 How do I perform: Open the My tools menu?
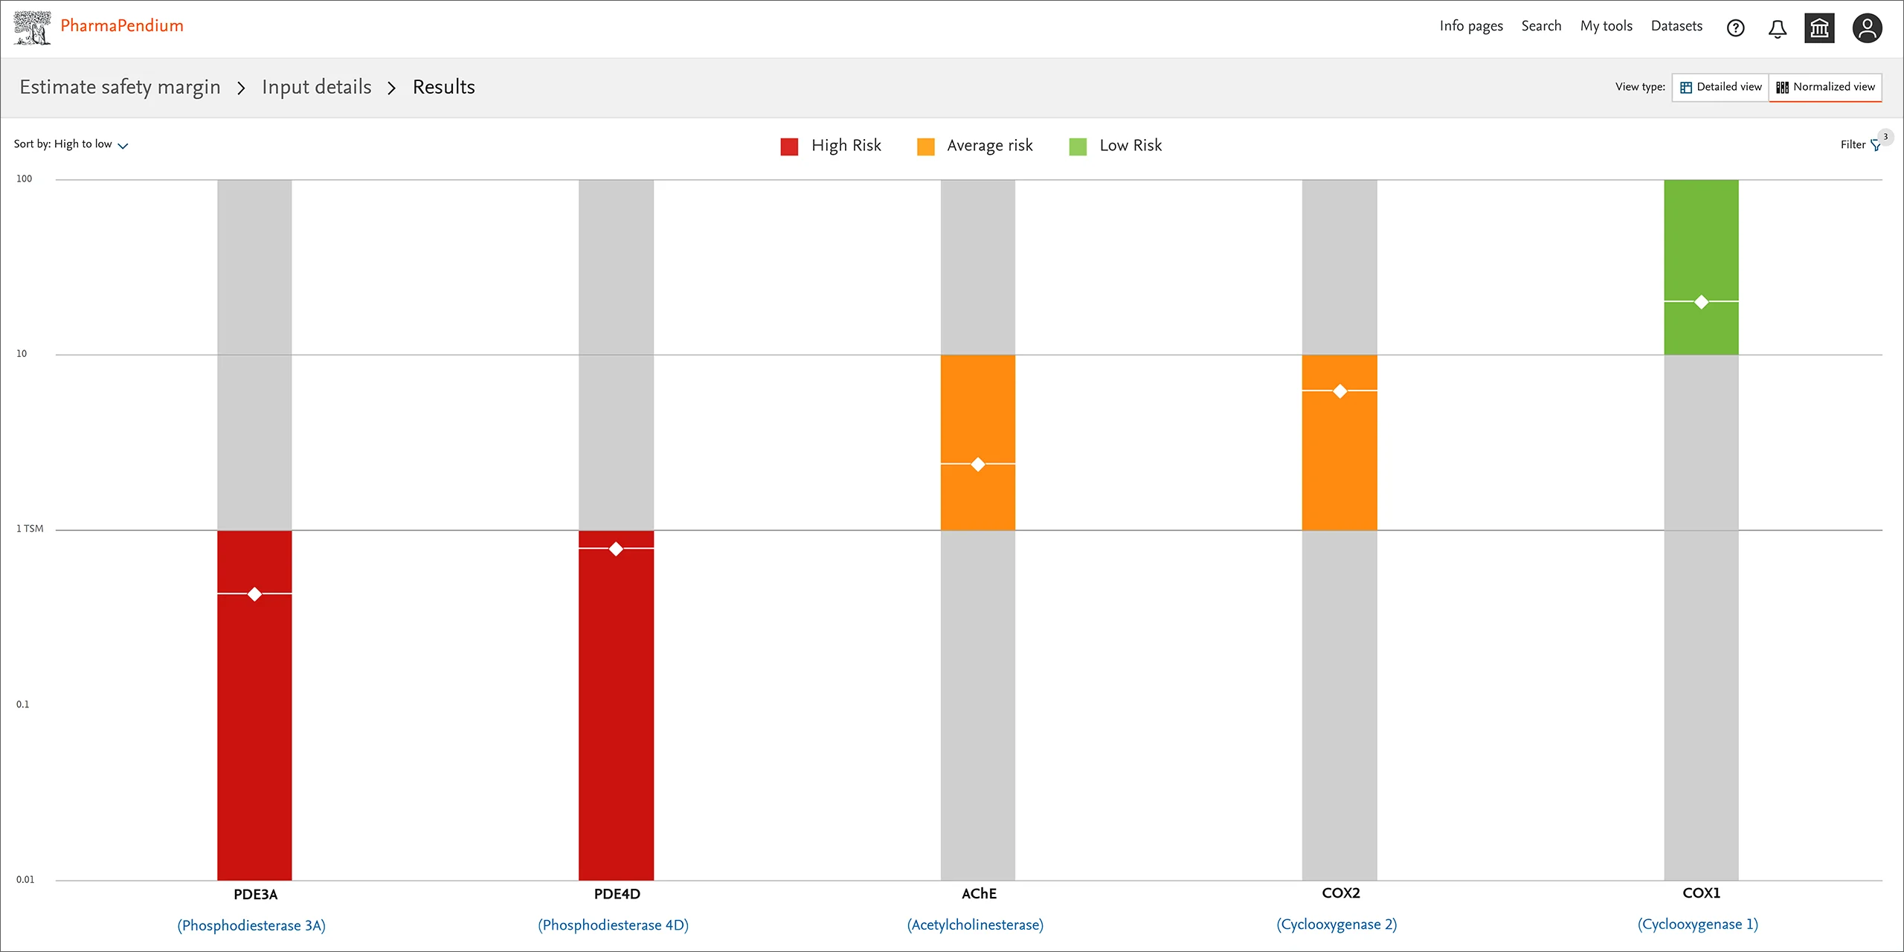tap(1606, 26)
